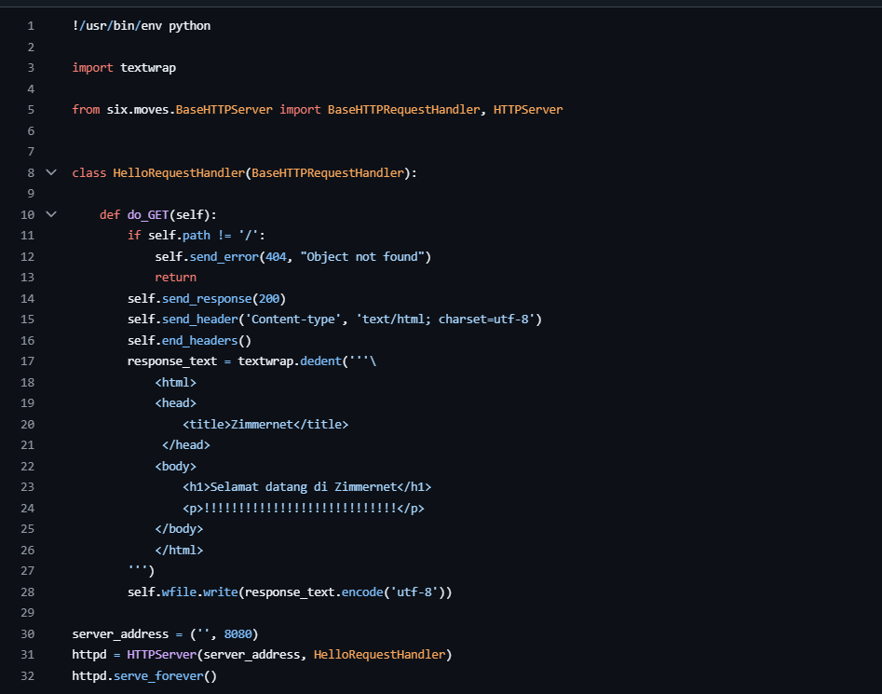
Task: Click the 'dedent' function call
Action: pyautogui.click(x=320, y=361)
